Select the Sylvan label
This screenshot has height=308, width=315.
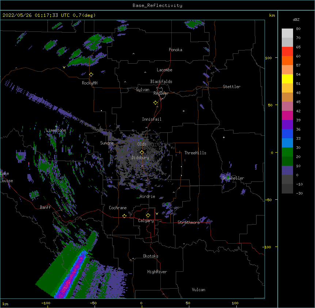pos(143,90)
